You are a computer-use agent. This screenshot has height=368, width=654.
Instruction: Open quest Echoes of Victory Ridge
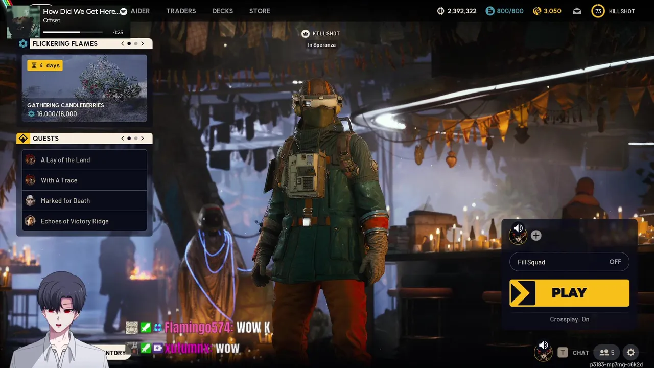tap(84, 221)
